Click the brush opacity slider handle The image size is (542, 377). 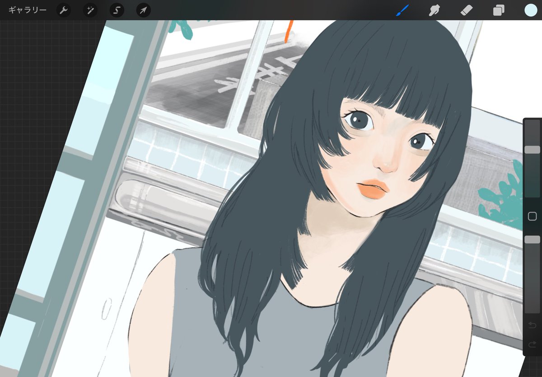tap(532, 240)
